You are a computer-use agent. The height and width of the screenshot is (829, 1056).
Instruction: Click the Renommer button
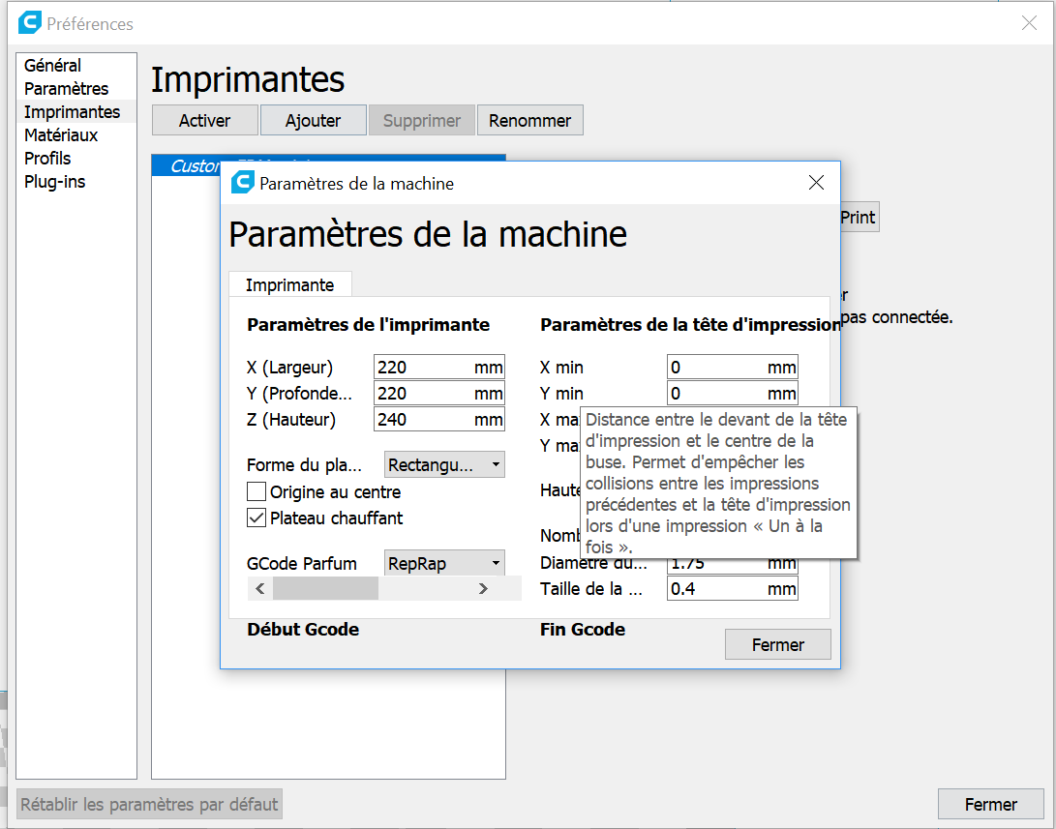529,121
